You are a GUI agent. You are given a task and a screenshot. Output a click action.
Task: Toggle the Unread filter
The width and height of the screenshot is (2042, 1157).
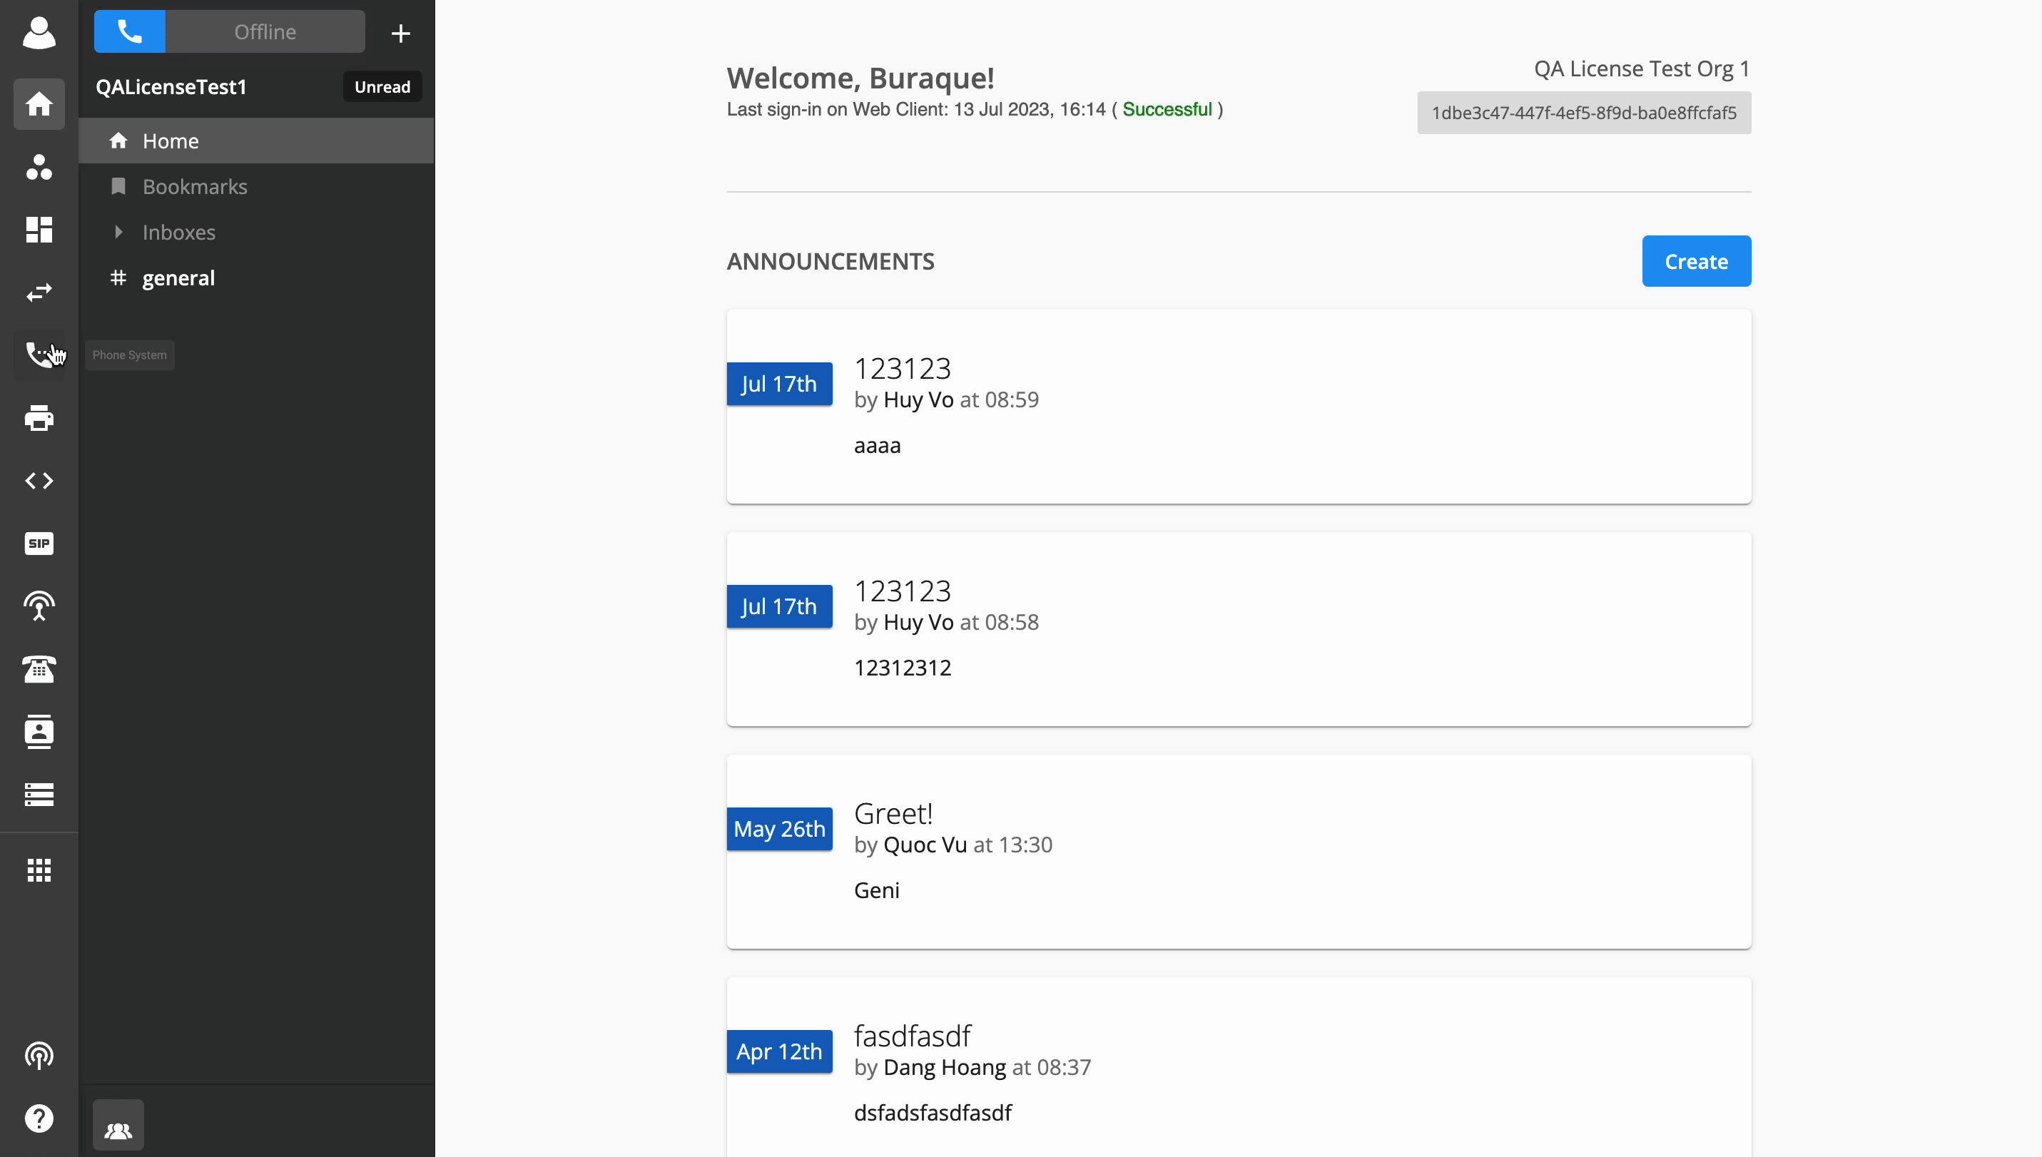pos(382,86)
